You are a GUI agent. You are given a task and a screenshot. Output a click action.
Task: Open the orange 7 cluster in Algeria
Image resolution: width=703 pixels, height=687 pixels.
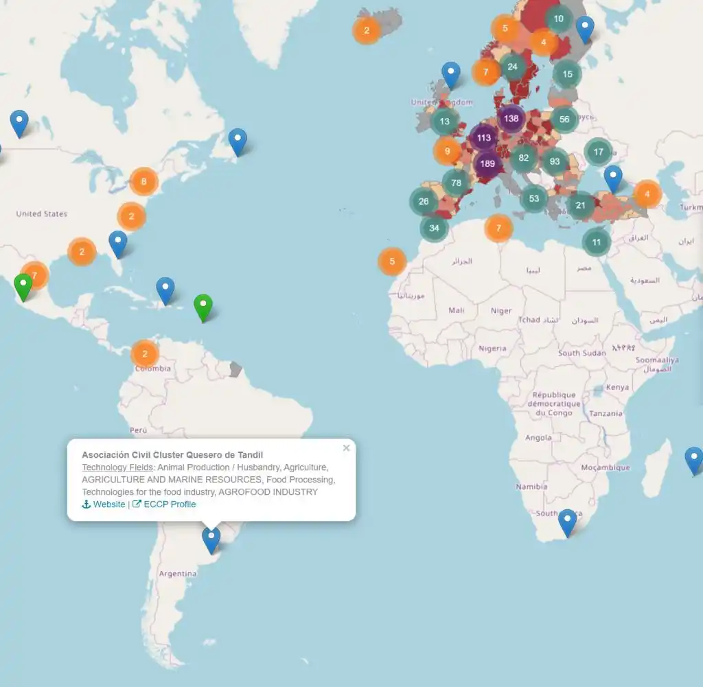click(498, 228)
